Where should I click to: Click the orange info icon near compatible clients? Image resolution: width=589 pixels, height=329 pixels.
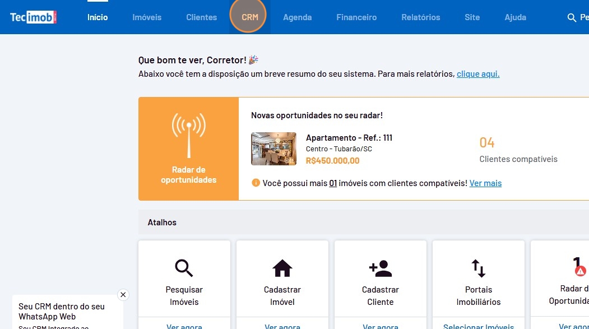256,183
